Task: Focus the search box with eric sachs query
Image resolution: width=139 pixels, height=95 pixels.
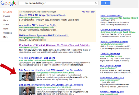Action: point(58,3)
